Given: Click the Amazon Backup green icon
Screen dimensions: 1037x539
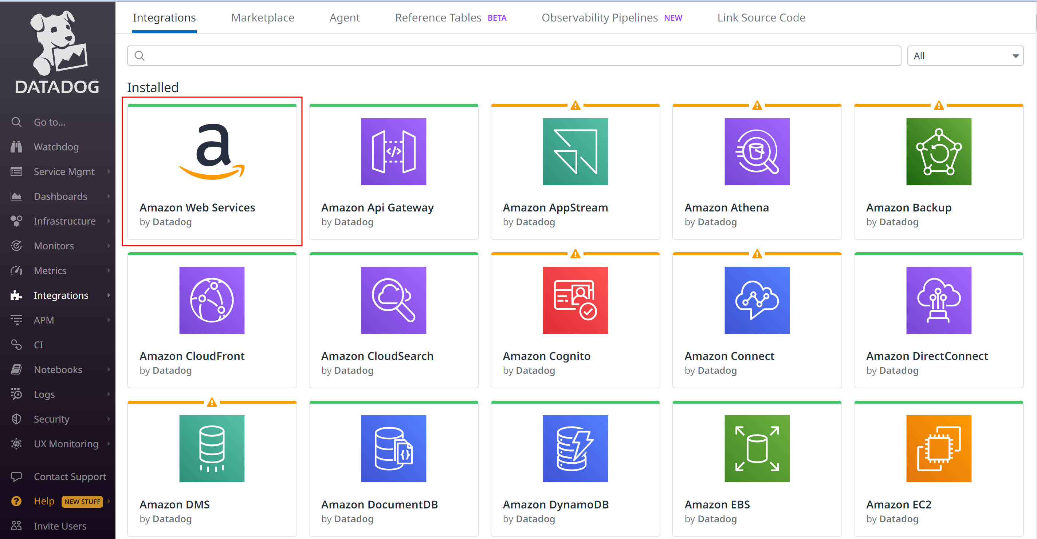Looking at the screenshot, I should click(938, 152).
